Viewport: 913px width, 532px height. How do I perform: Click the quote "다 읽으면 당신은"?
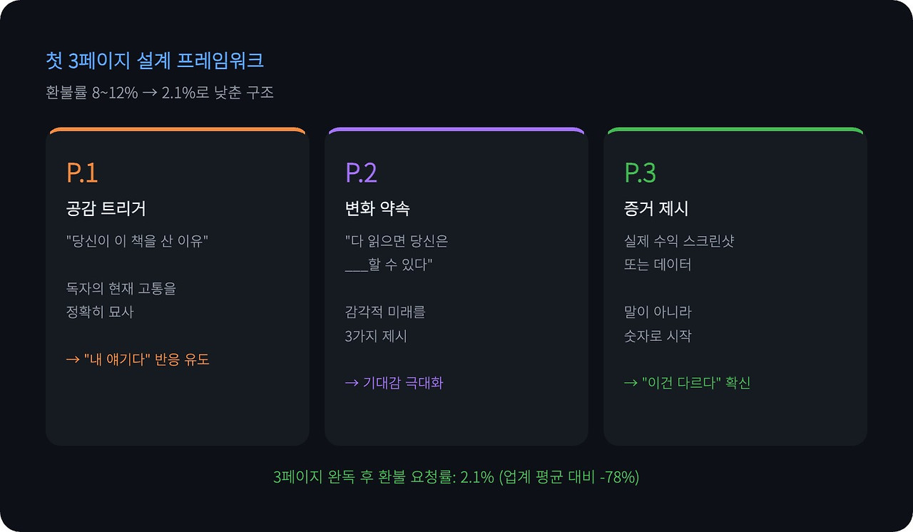click(397, 241)
